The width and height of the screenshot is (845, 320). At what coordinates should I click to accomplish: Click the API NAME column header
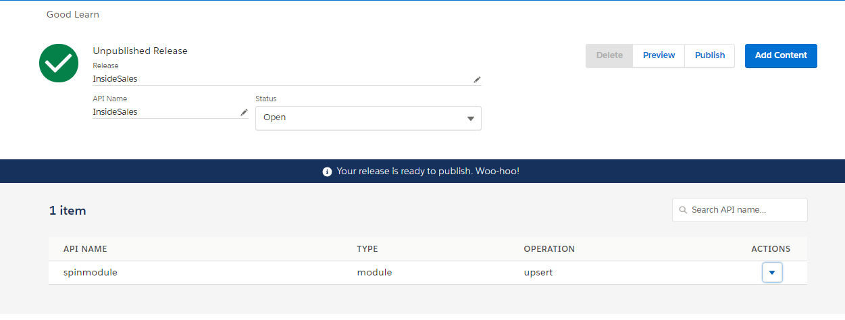pos(85,249)
